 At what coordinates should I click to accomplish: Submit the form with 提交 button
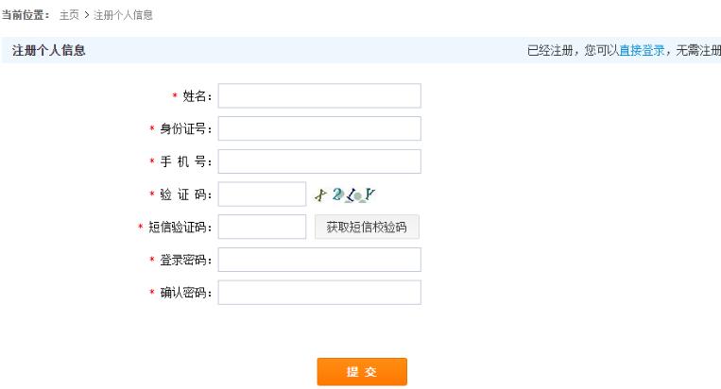[x=362, y=372]
